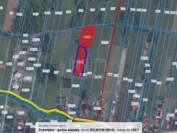Click the parcel label 96/16
This screenshot has width=177, height=133.
point(37,65)
